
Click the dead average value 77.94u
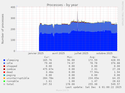click(94, 72)
